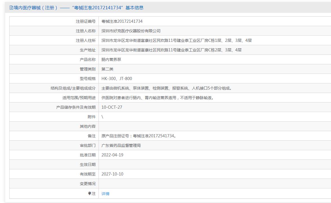
Task: Click the 注册人住所 label
Action: click(x=86, y=40)
